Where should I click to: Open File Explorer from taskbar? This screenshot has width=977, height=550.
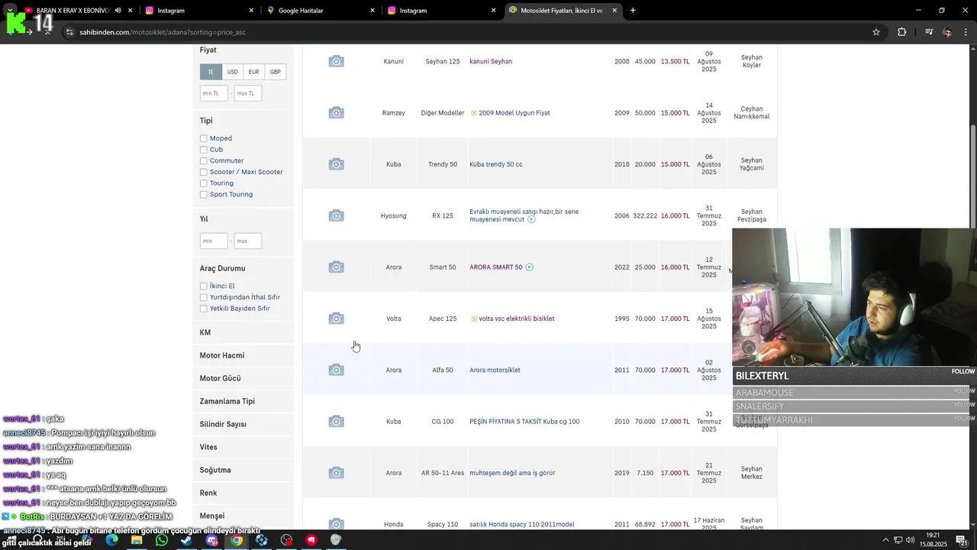point(137,540)
